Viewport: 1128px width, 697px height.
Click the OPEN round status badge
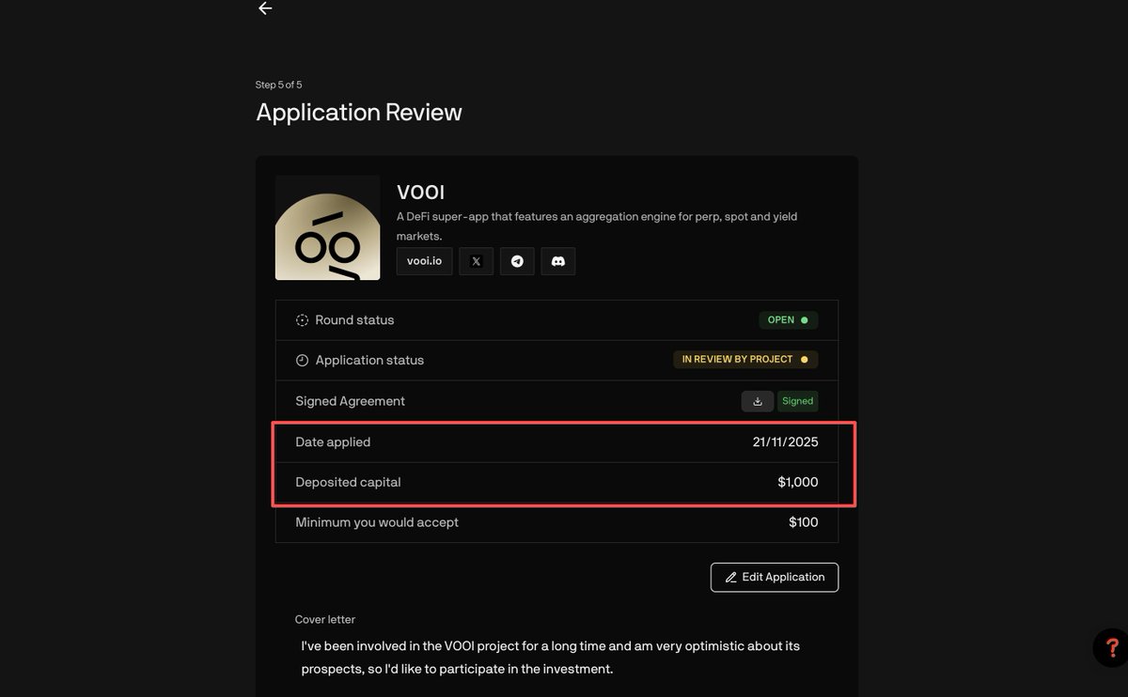788,320
